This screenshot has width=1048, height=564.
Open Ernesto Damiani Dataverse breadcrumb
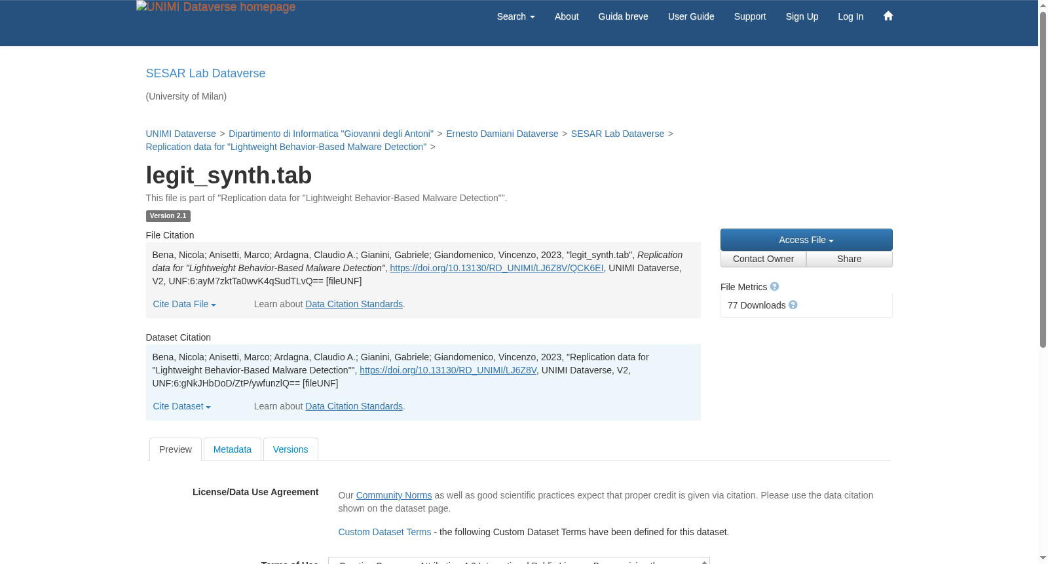(502, 134)
